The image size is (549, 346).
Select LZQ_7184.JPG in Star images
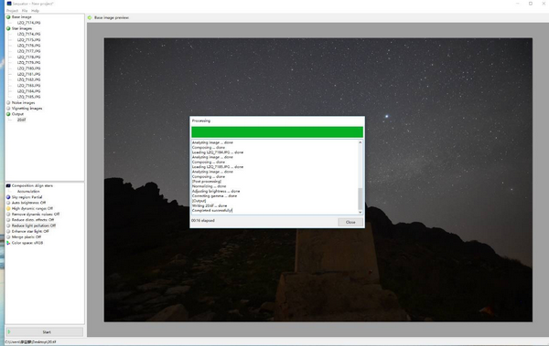click(x=28, y=91)
